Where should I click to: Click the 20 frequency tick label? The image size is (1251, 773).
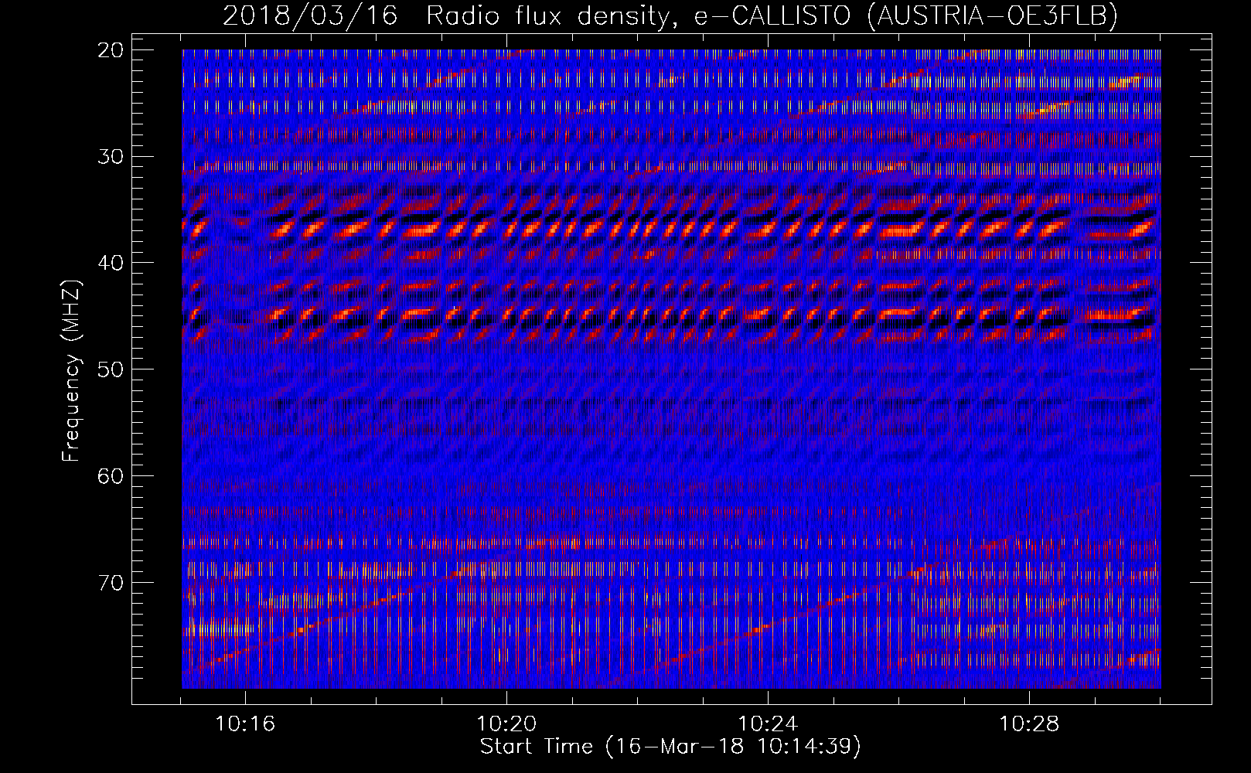point(111,50)
